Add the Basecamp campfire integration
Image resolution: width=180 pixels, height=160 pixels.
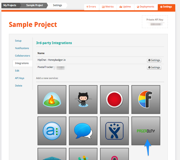coord(52,100)
